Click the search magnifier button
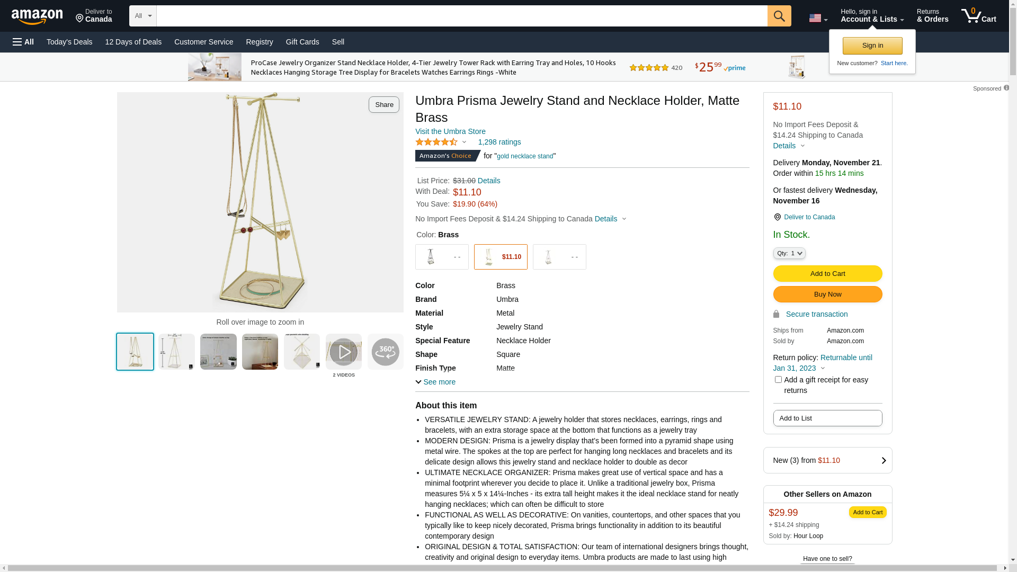 [x=779, y=16]
